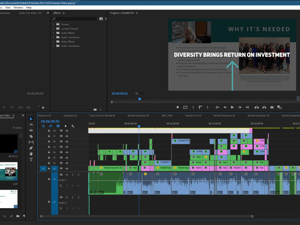Toggle lock on track V7
Image resolution: width=300 pixels, height=225 pixels.
tap(49, 136)
